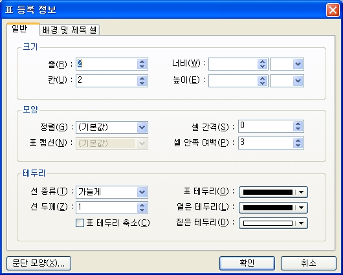Switch to the 배경 및 제목 셀 tab
Screen dimensions: 343x275
69,30
